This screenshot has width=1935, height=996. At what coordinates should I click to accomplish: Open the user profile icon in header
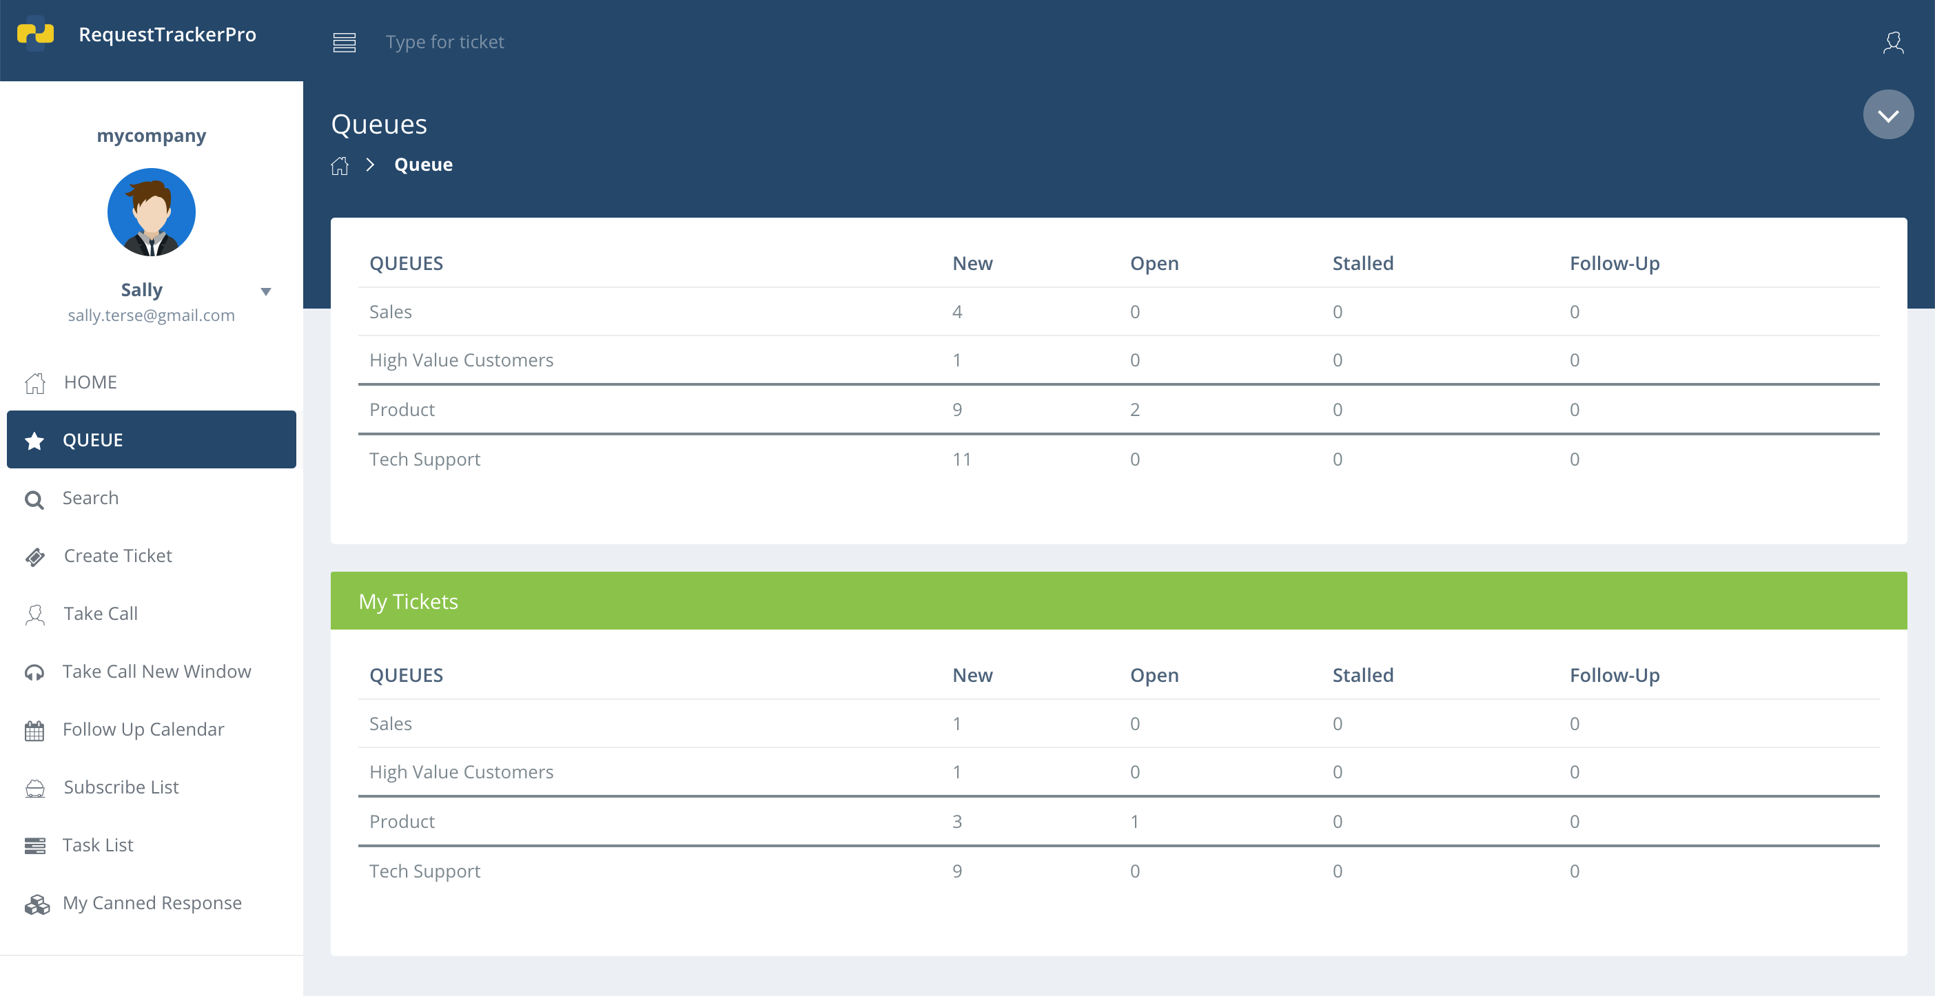click(1893, 43)
